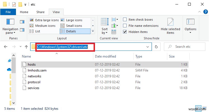Screen dimensions: 209x112
Task: Uncheck Hidden items checkbox
Action: [x=125, y=32]
